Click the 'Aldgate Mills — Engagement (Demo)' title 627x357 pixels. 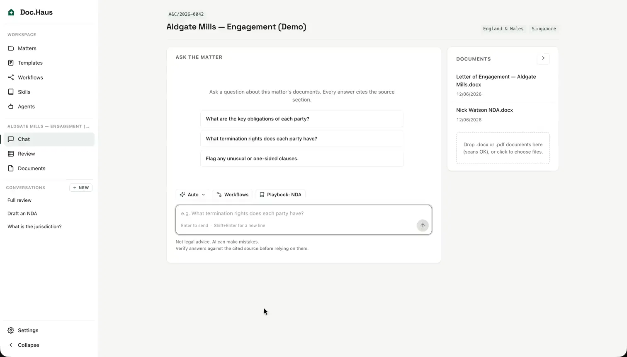[x=236, y=27]
